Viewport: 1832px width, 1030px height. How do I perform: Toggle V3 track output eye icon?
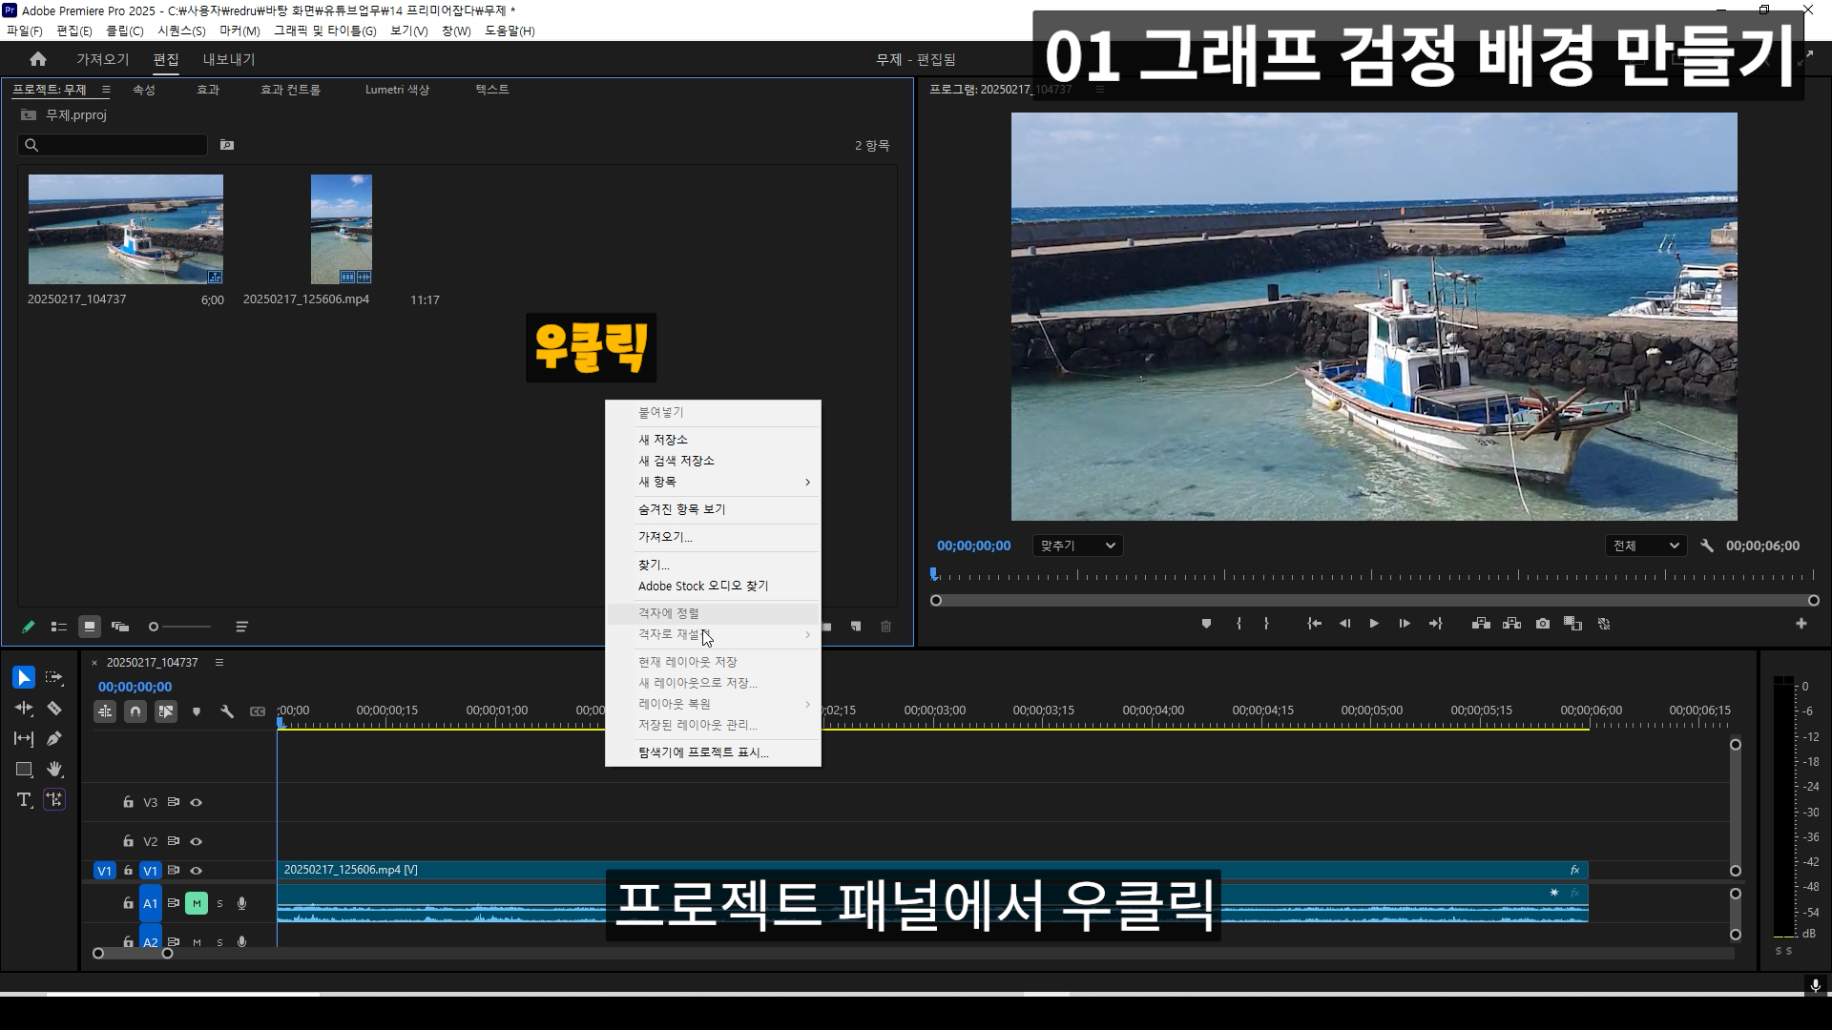click(x=197, y=802)
